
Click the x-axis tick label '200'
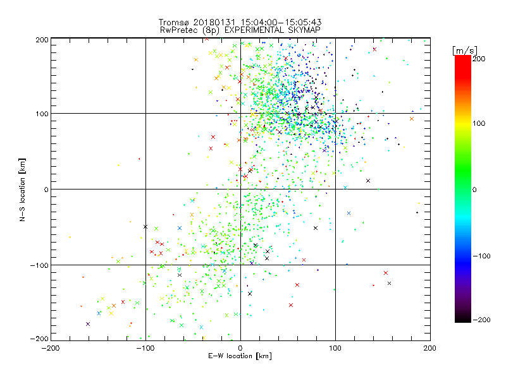(430, 348)
